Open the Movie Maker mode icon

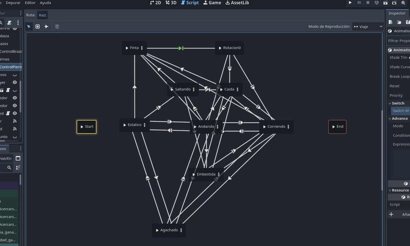[x=403, y=3]
